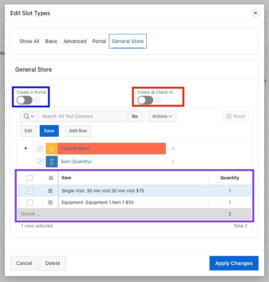The height and width of the screenshot is (282, 269).
Task: Collapse the grid settings disclosure triangle
Action: point(26,149)
